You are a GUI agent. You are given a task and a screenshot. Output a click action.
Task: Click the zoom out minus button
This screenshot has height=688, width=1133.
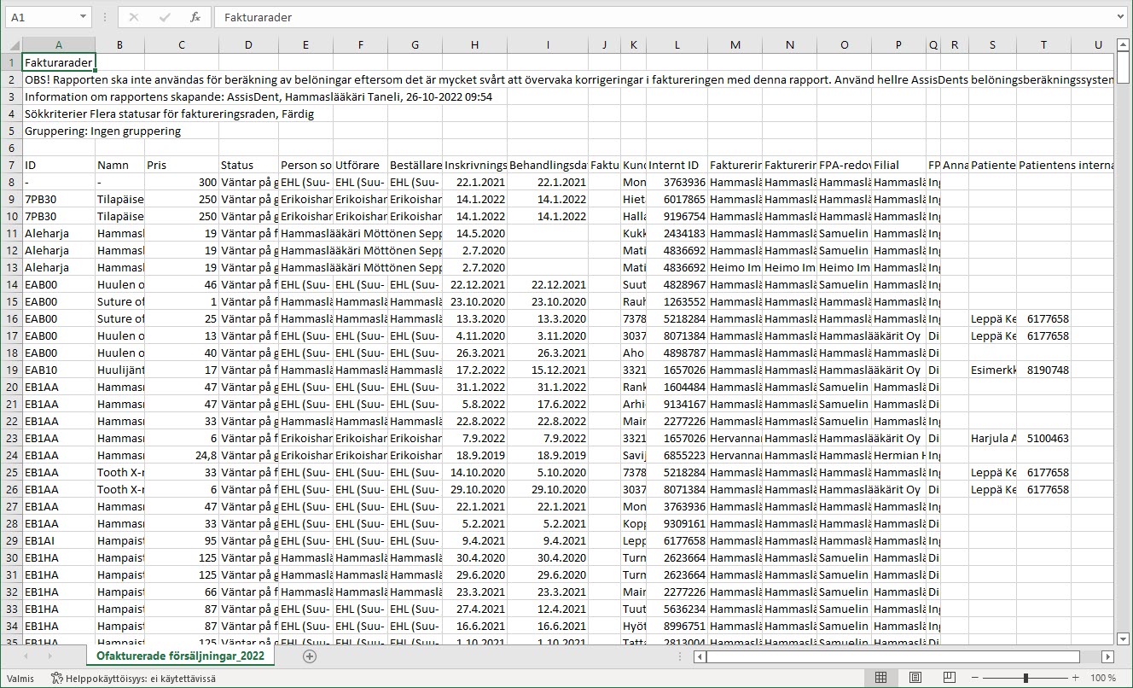click(974, 678)
